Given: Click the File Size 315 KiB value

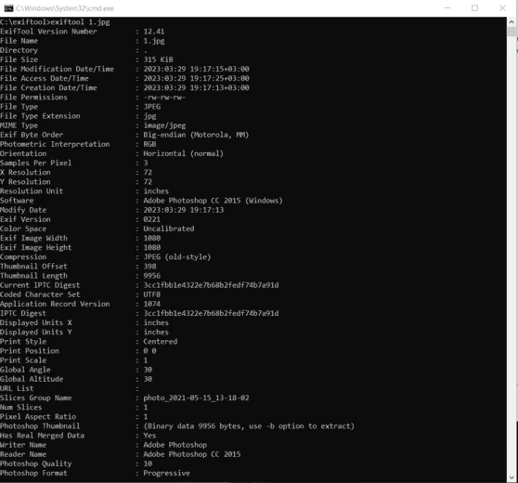Looking at the screenshot, I should [x=158, y=59].
